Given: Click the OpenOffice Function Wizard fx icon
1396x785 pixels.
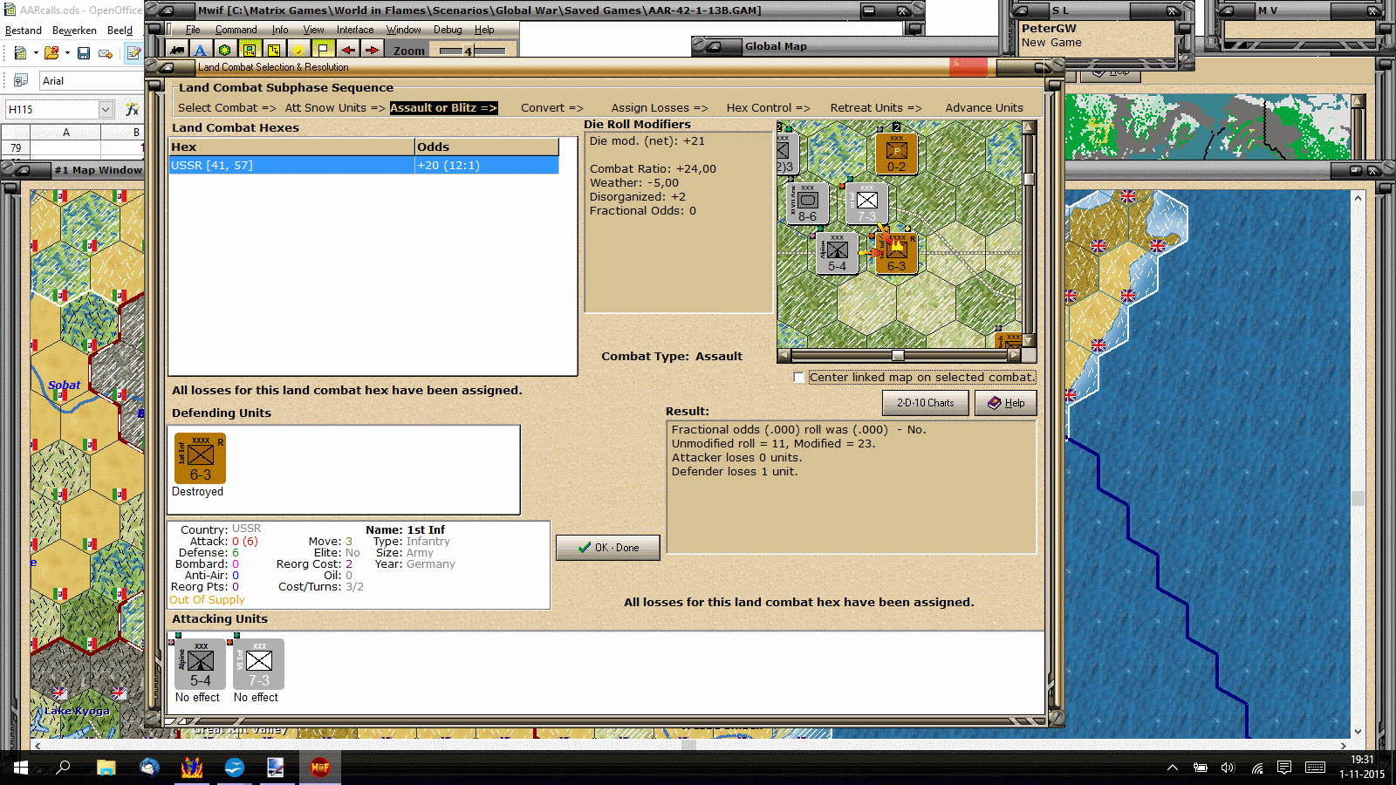Looking at the screenshot, I should 132,109.
